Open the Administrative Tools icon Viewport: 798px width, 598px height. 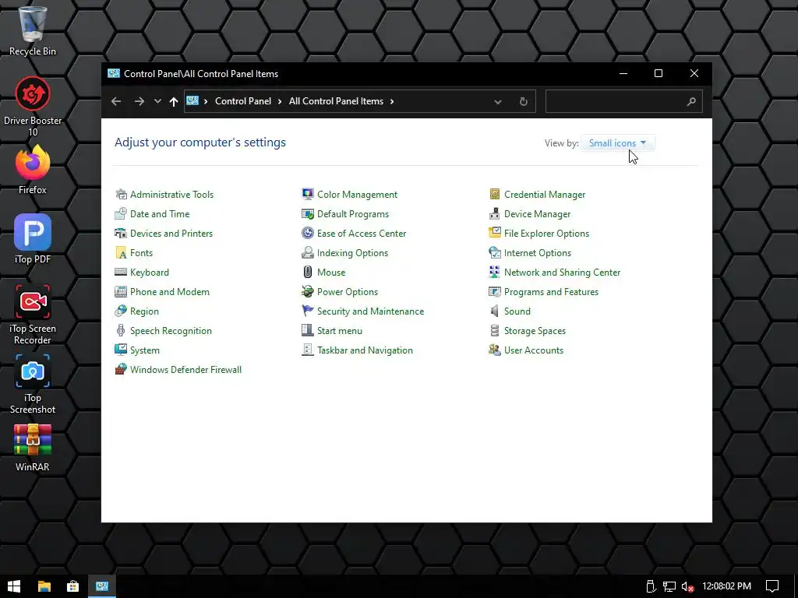(x=121, y=194)
